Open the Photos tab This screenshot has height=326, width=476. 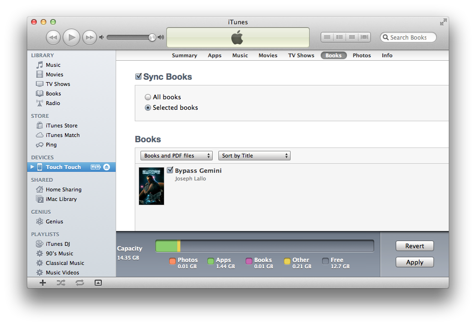tap(362, 55)
